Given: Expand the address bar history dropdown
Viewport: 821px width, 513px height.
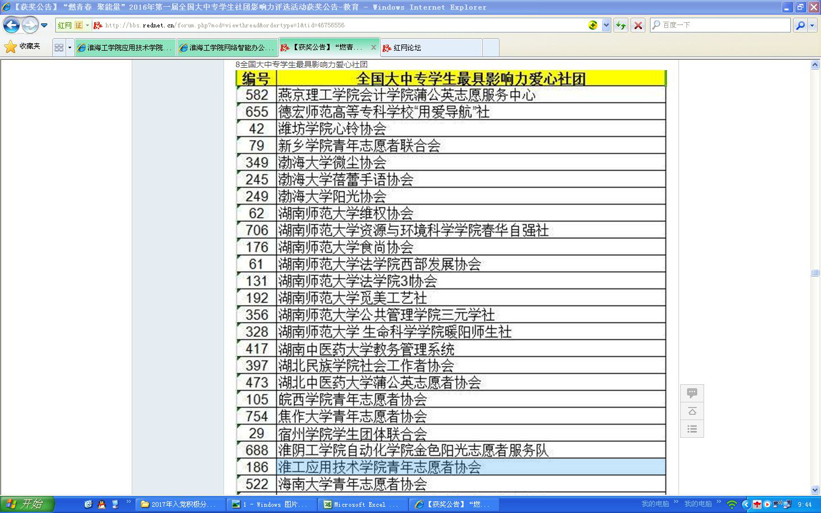Looking at the screenshot, I should (606, 25).
